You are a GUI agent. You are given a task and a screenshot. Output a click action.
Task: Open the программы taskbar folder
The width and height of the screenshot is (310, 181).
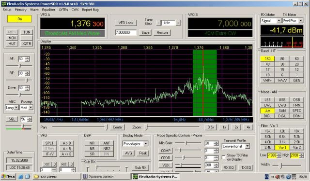57,177
